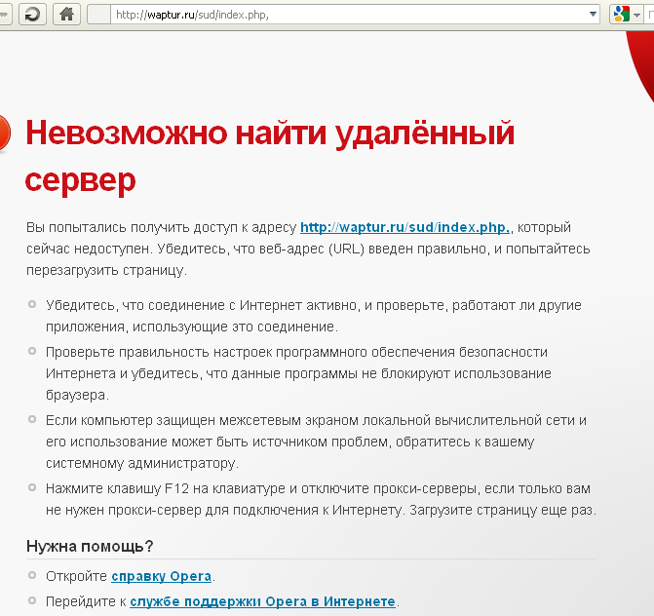The width and height of the screenshot is (654, 616).
Task: Click the heading Невозможно найти удалённый сервер
Action: [x=270, y=156]
